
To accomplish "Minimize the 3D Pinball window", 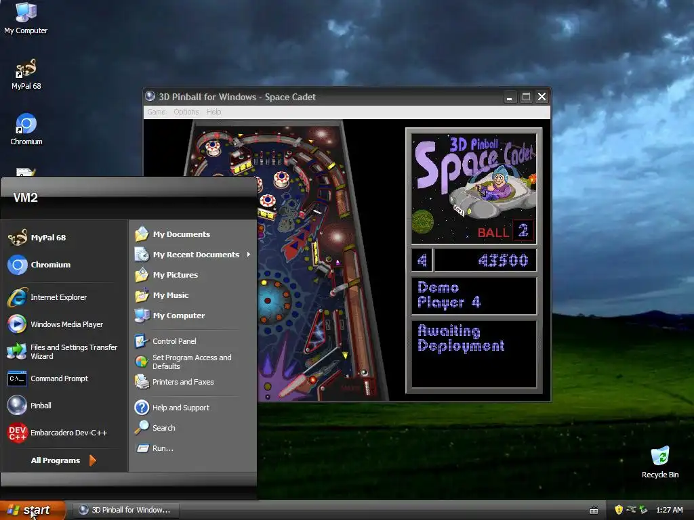I will [510, 97].
